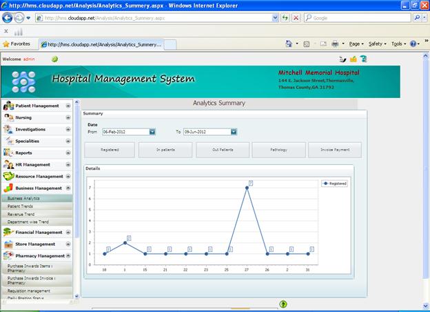Viewport: 430px width, 312px height.
Task: Click the Financial Management money icon
Action: pos(8,232)
